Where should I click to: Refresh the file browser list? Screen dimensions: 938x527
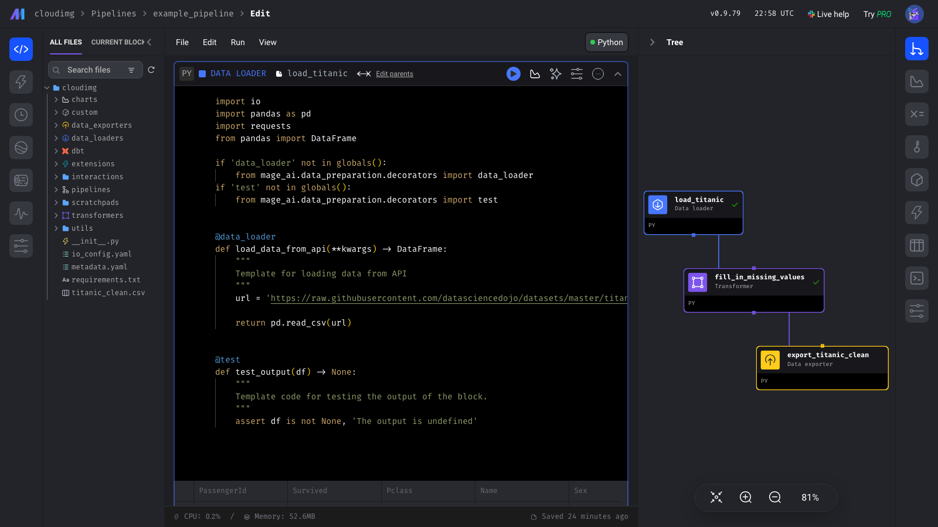coord(151,70)
